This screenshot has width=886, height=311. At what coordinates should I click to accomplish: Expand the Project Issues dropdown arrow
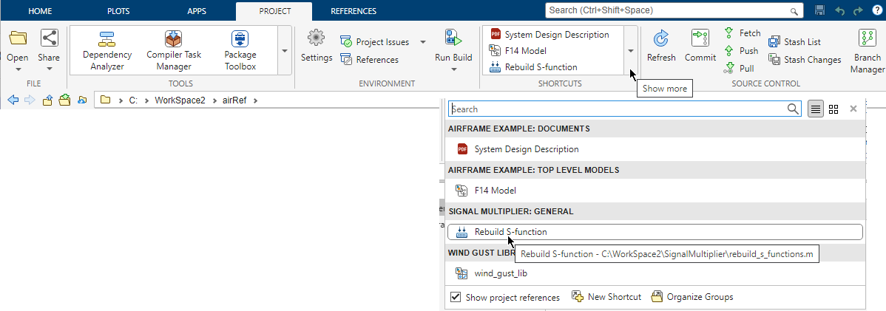pyautogui.click(x=423, y=42)
